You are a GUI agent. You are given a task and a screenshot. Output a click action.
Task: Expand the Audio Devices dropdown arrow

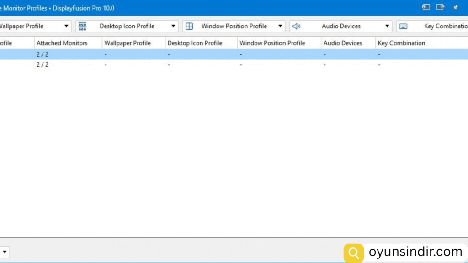point(387,26)
